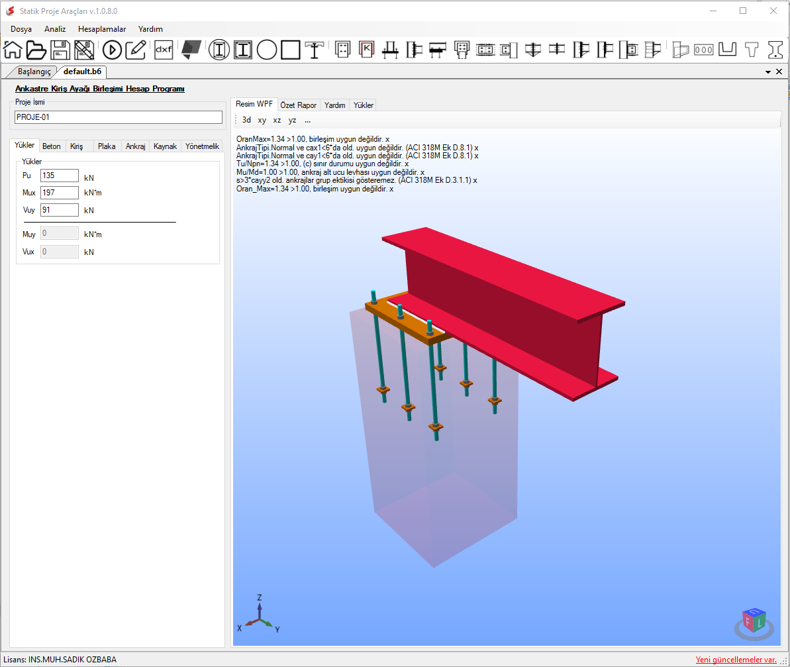The width and height of the screenshot is (790, 667).
Task: Open the Yardım tab beside Özet Rapor
Action: point(335,105)
